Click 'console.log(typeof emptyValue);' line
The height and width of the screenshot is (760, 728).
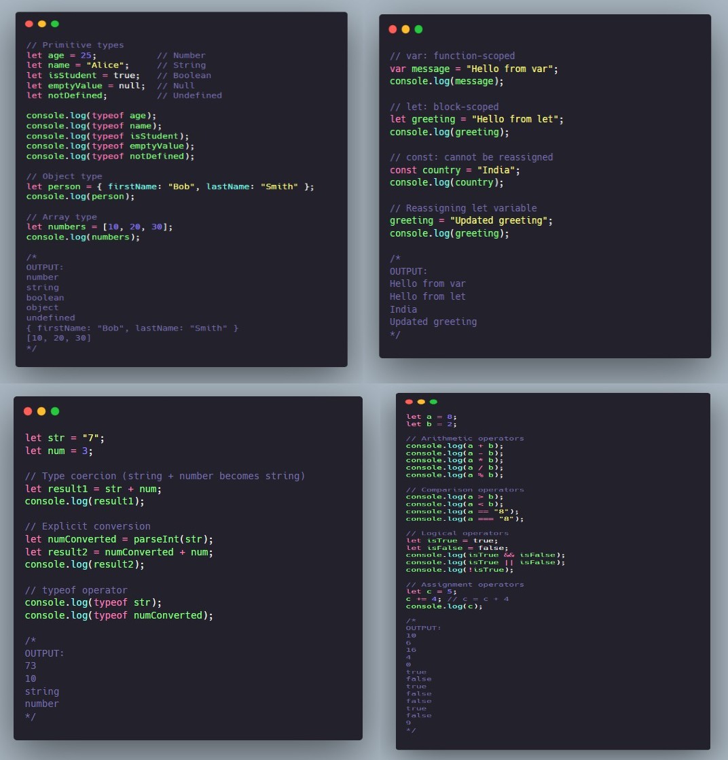pos(110,146)
